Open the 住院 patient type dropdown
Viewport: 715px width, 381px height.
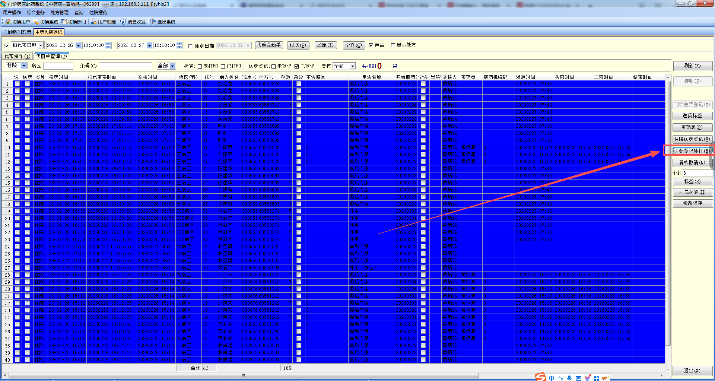click(x=24, y=66)
